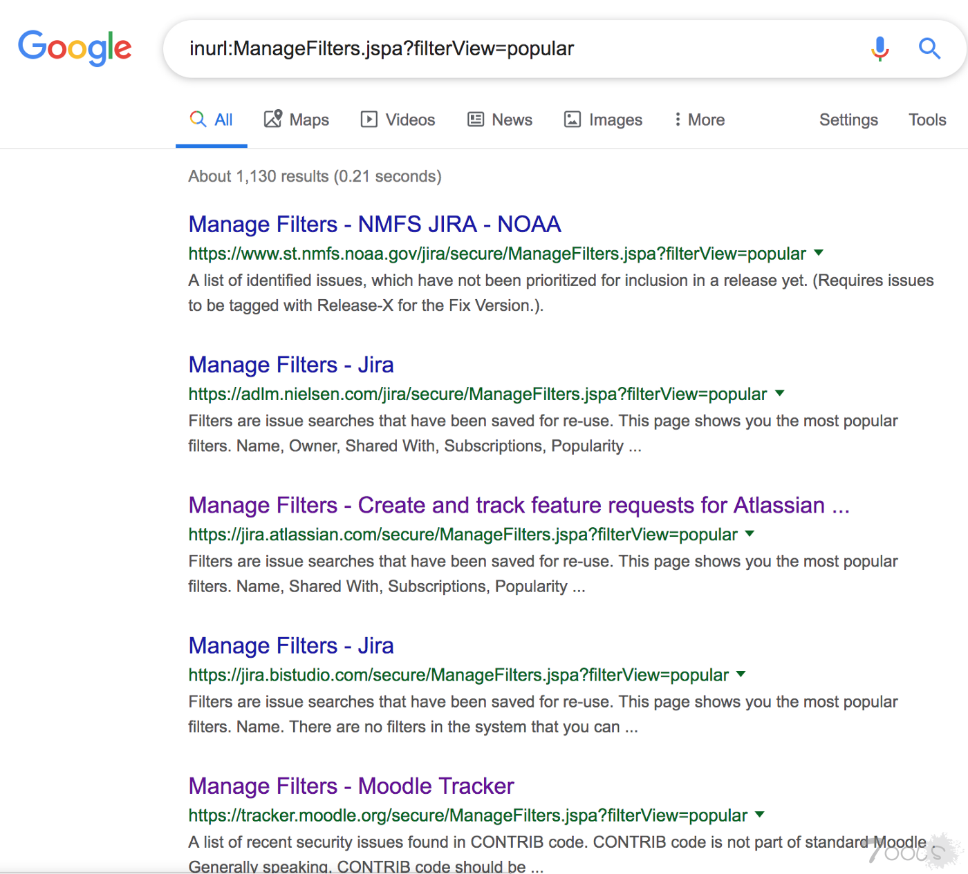This screenshot has height=874, width=968.
Task: Select the All results tab
Action: [x=212, y=120]
